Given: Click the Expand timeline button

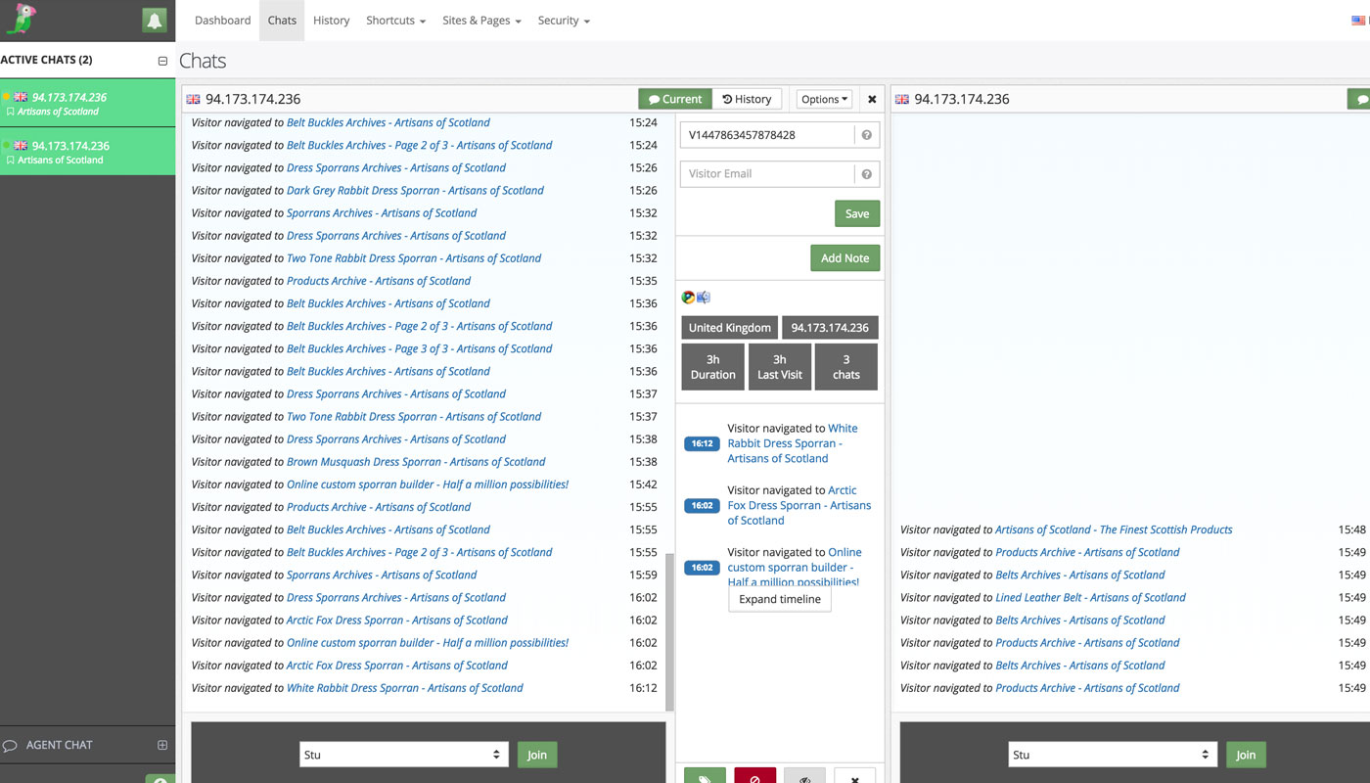Looking at the screenshot, I should click(780, 599).
